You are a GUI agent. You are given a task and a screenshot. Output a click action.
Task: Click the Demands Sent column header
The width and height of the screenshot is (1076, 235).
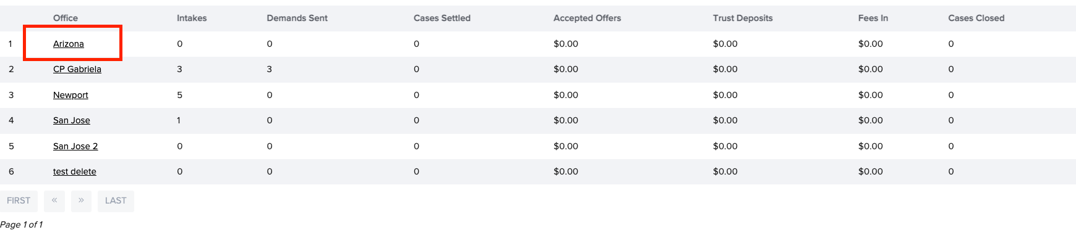[x=297, y=18]
